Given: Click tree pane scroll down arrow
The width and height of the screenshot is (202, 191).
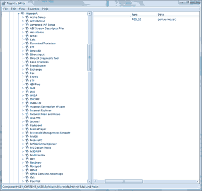Looking at the screenshot, I should click(89, 181).
